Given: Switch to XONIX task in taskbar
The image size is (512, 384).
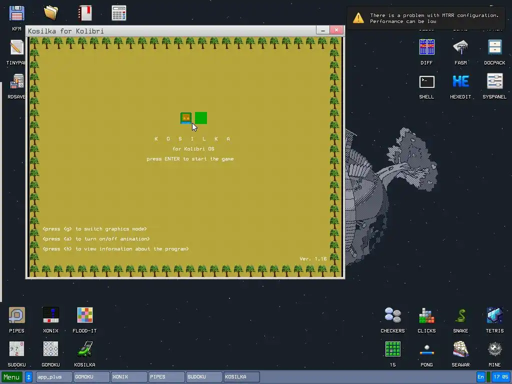Looking at the screenshot, I should point(129,377).
